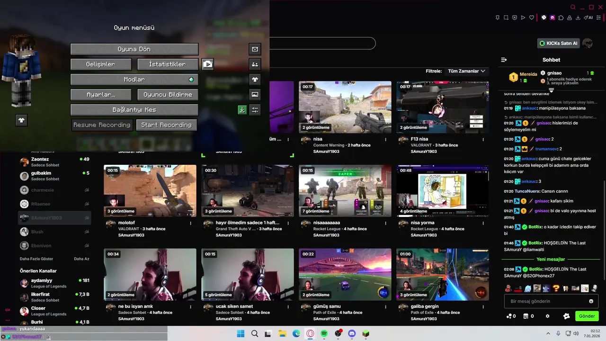Click replay video icon next to İstatistikler
Viewport: 606px width, 341px height.
point(207,64)
